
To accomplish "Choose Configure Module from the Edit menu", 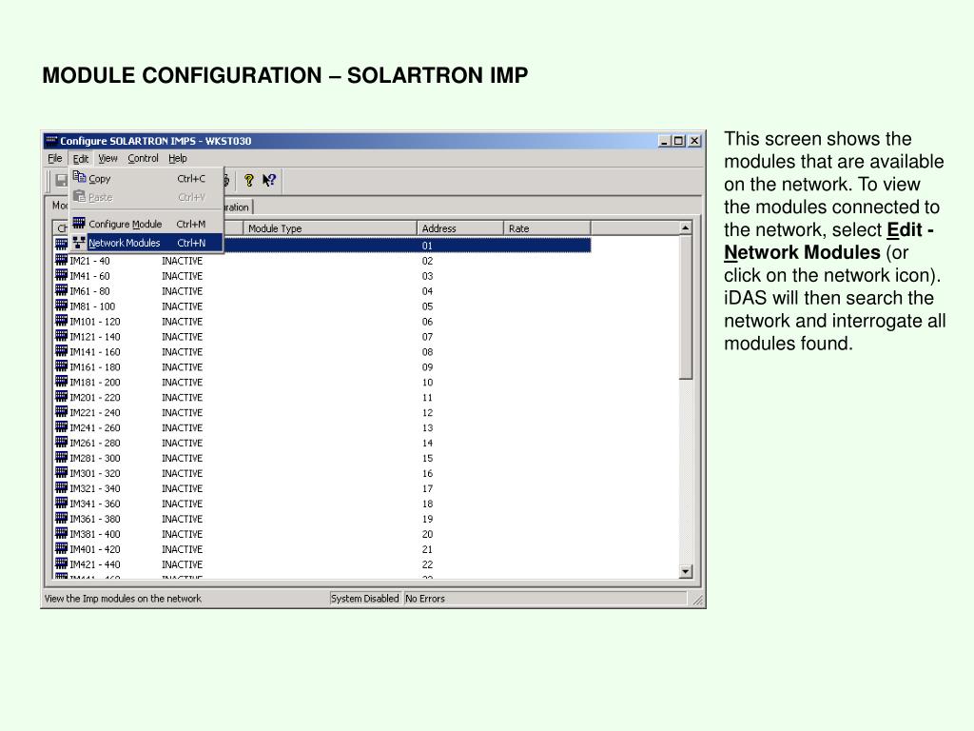I will pos(146,224).
